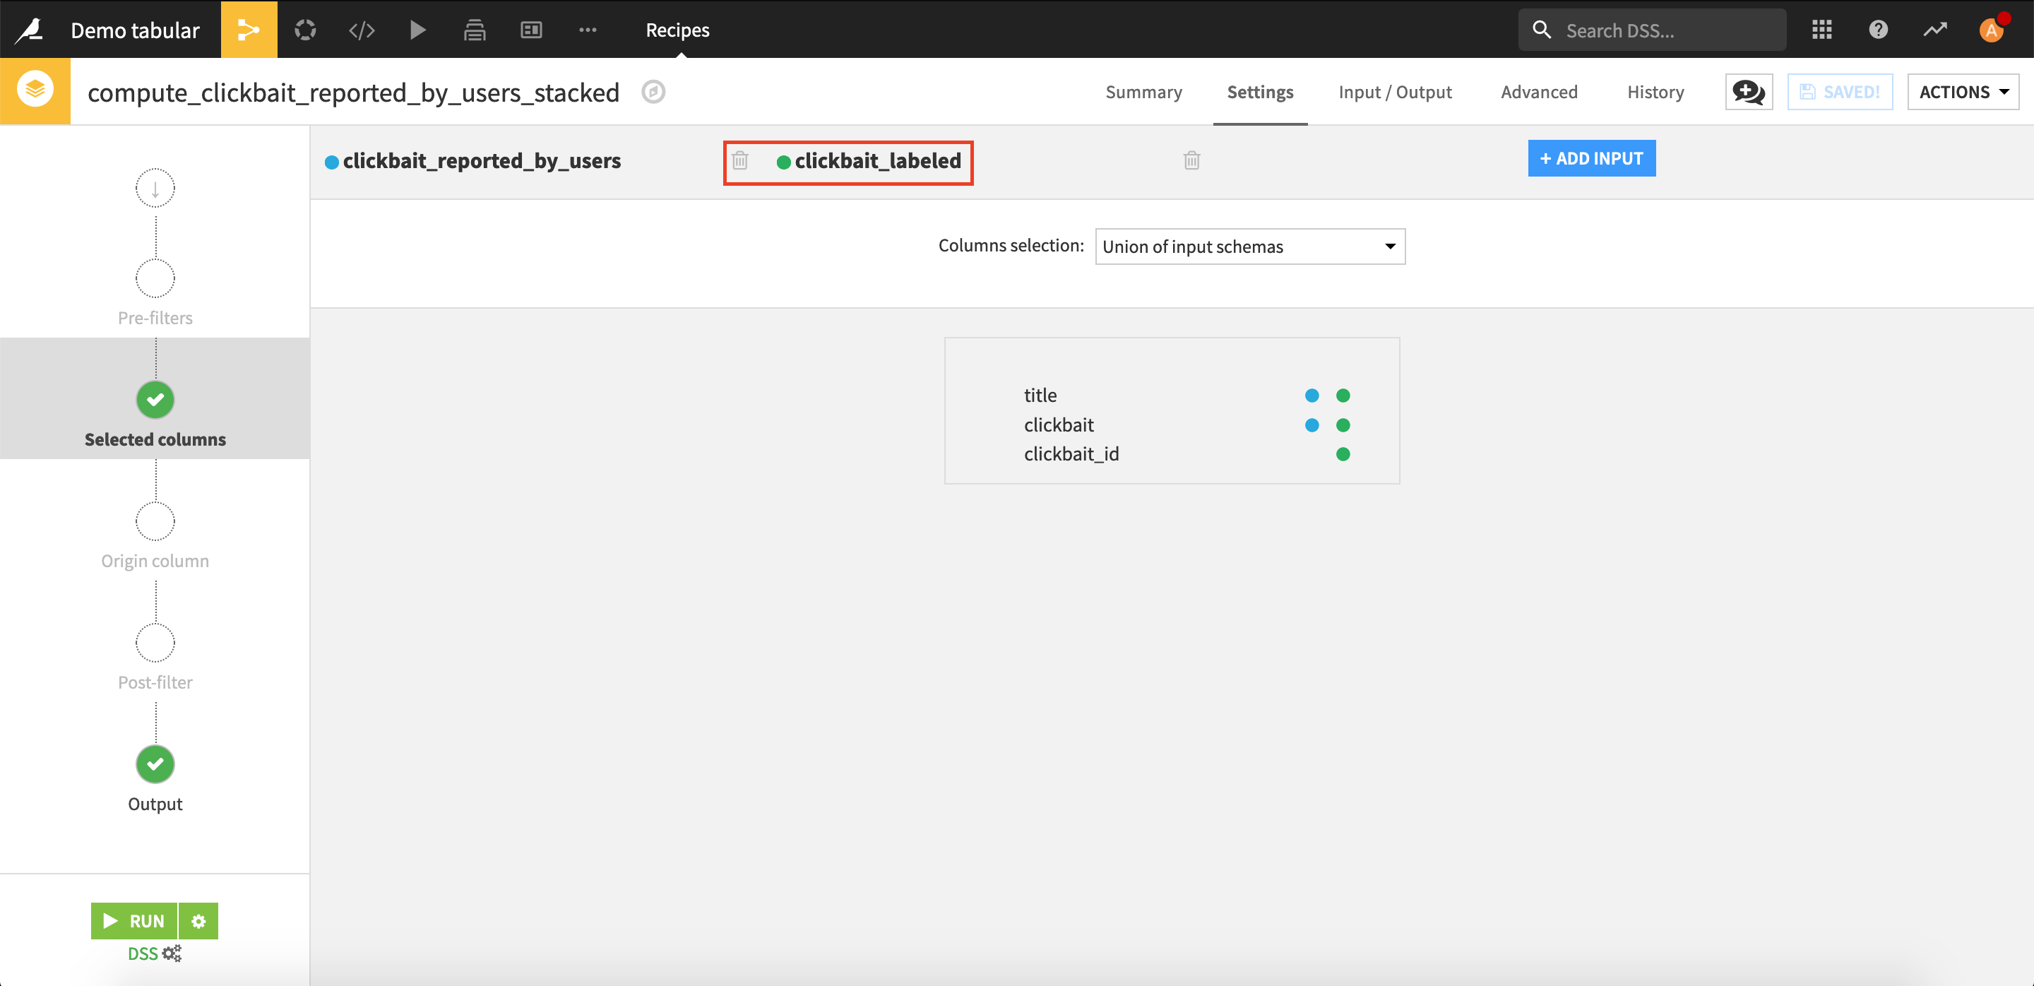This screenshot has height=986, width=2034.
Task: Open the dashboards icon in top bar
Action: pos(531,30)
